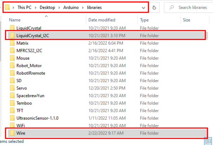Click File folder type in Mouse row
The width and height of the screenshot is (213, 145).
click(x=149, y=58)
